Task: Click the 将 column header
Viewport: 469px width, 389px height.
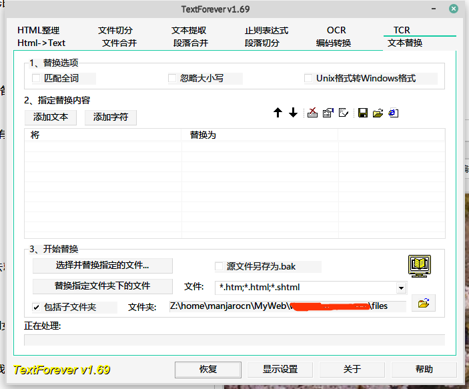Action: coord(103,135)
